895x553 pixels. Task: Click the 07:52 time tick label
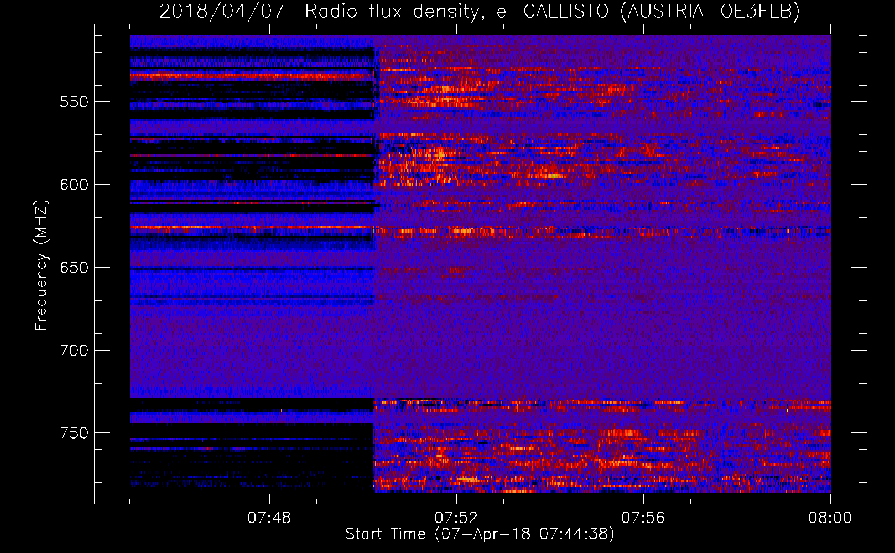point(456,518)
